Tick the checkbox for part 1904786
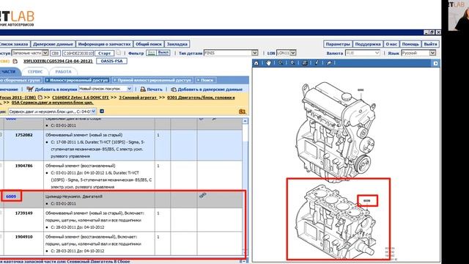 pos(1,166)
